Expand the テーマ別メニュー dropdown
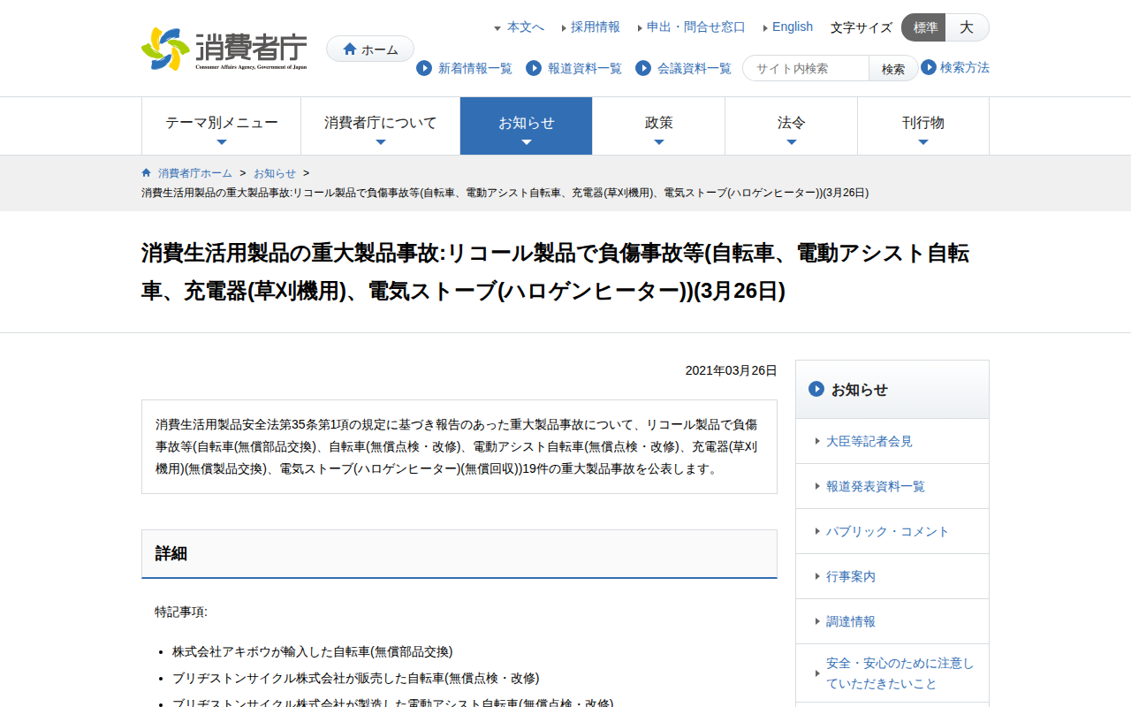 (x=222, y=125)
